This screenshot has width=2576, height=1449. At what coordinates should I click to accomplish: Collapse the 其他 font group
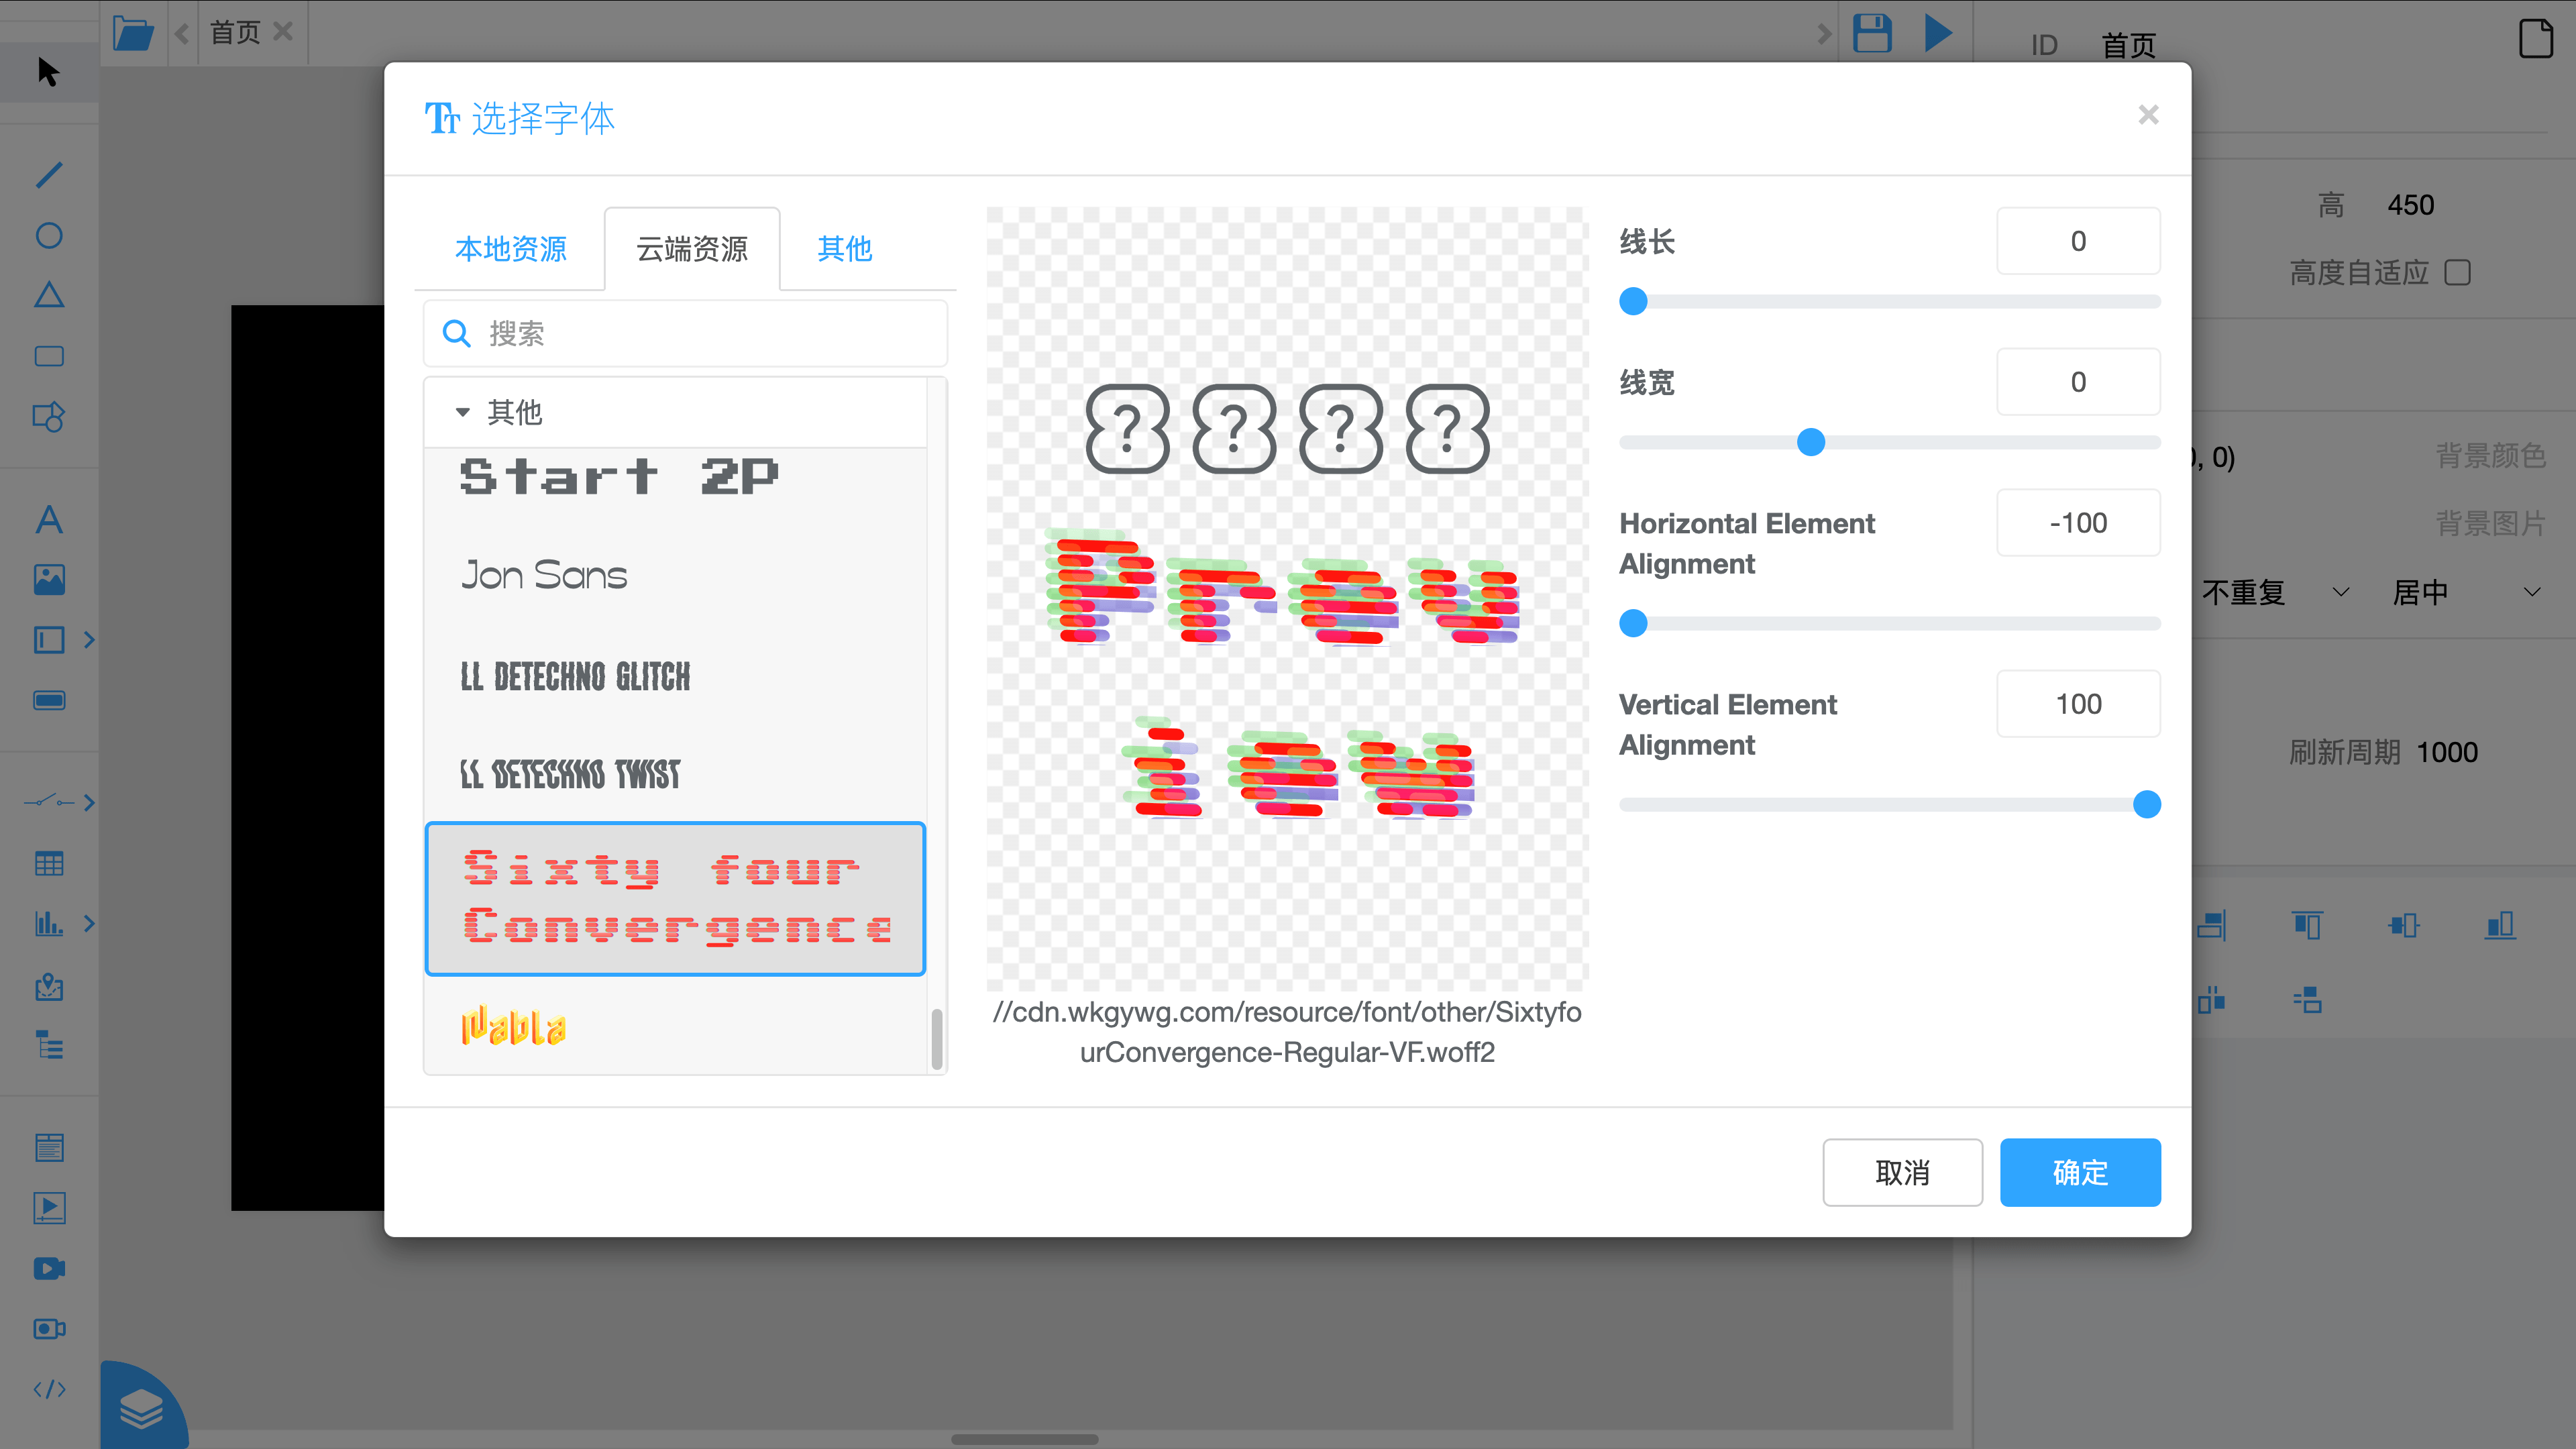tap(462, 412)
